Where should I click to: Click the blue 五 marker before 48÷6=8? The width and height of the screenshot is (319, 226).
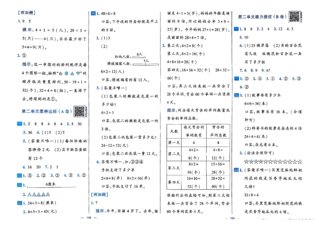point(93,14)
